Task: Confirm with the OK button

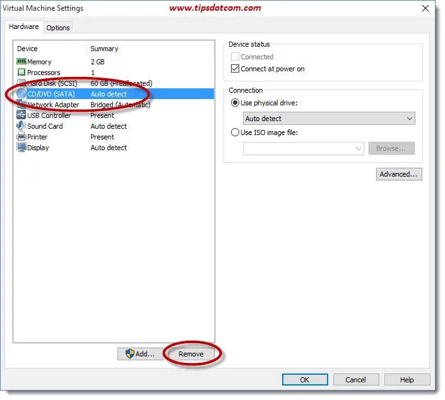Action: point(305,380)
